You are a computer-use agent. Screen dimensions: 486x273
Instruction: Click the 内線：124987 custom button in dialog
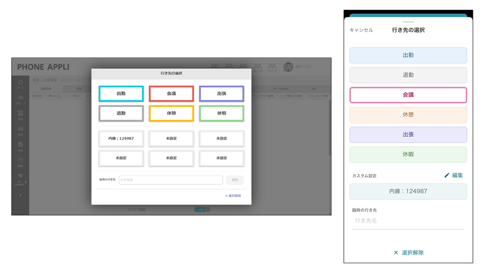[x=121, y=138]
